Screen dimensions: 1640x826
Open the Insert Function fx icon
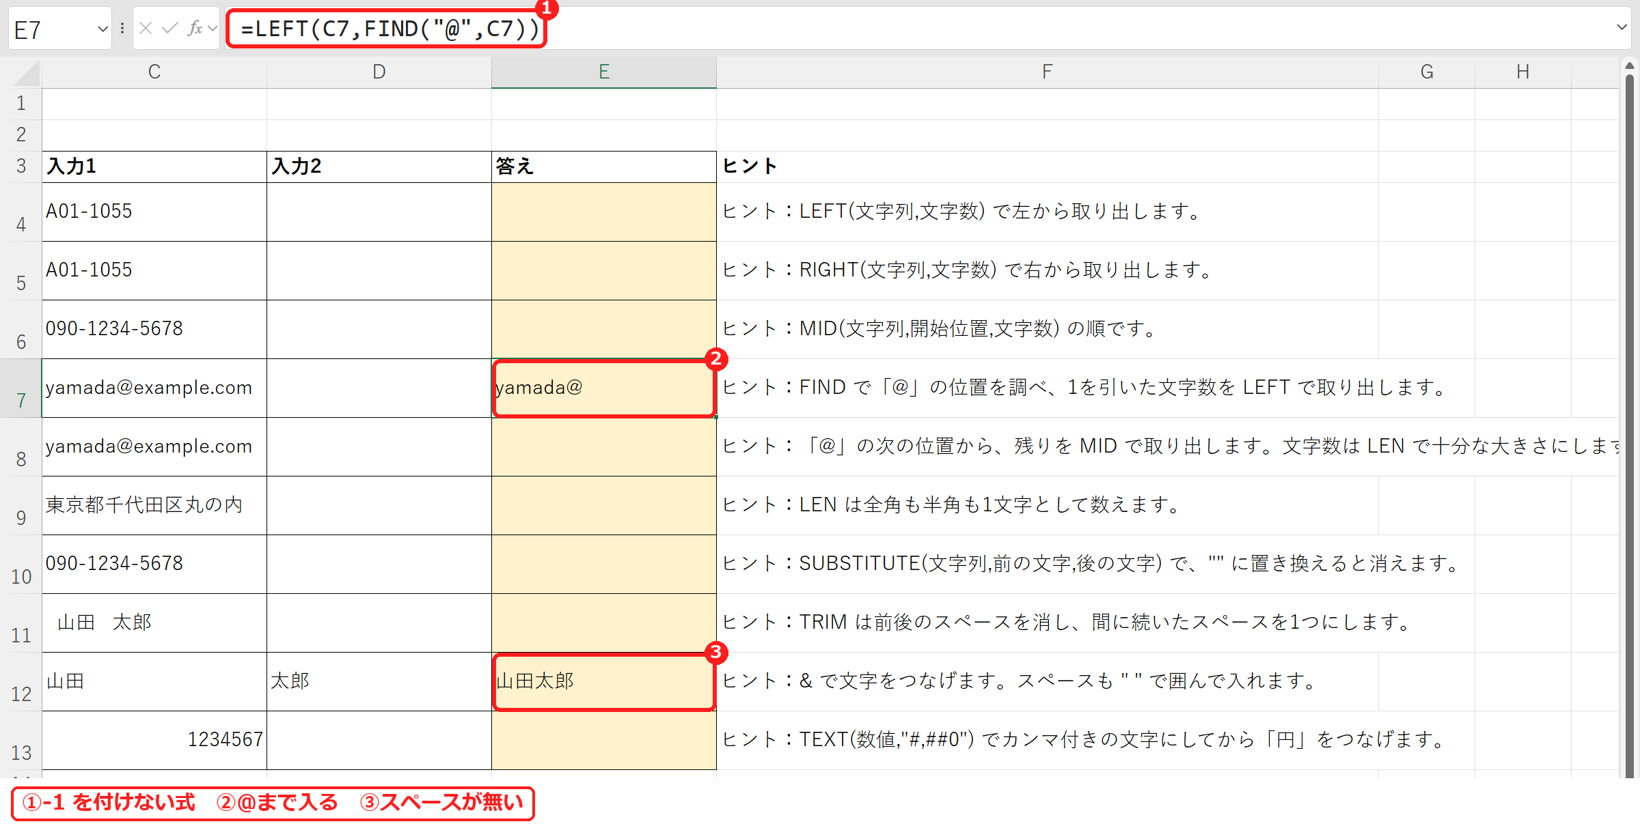click(195, 29)
